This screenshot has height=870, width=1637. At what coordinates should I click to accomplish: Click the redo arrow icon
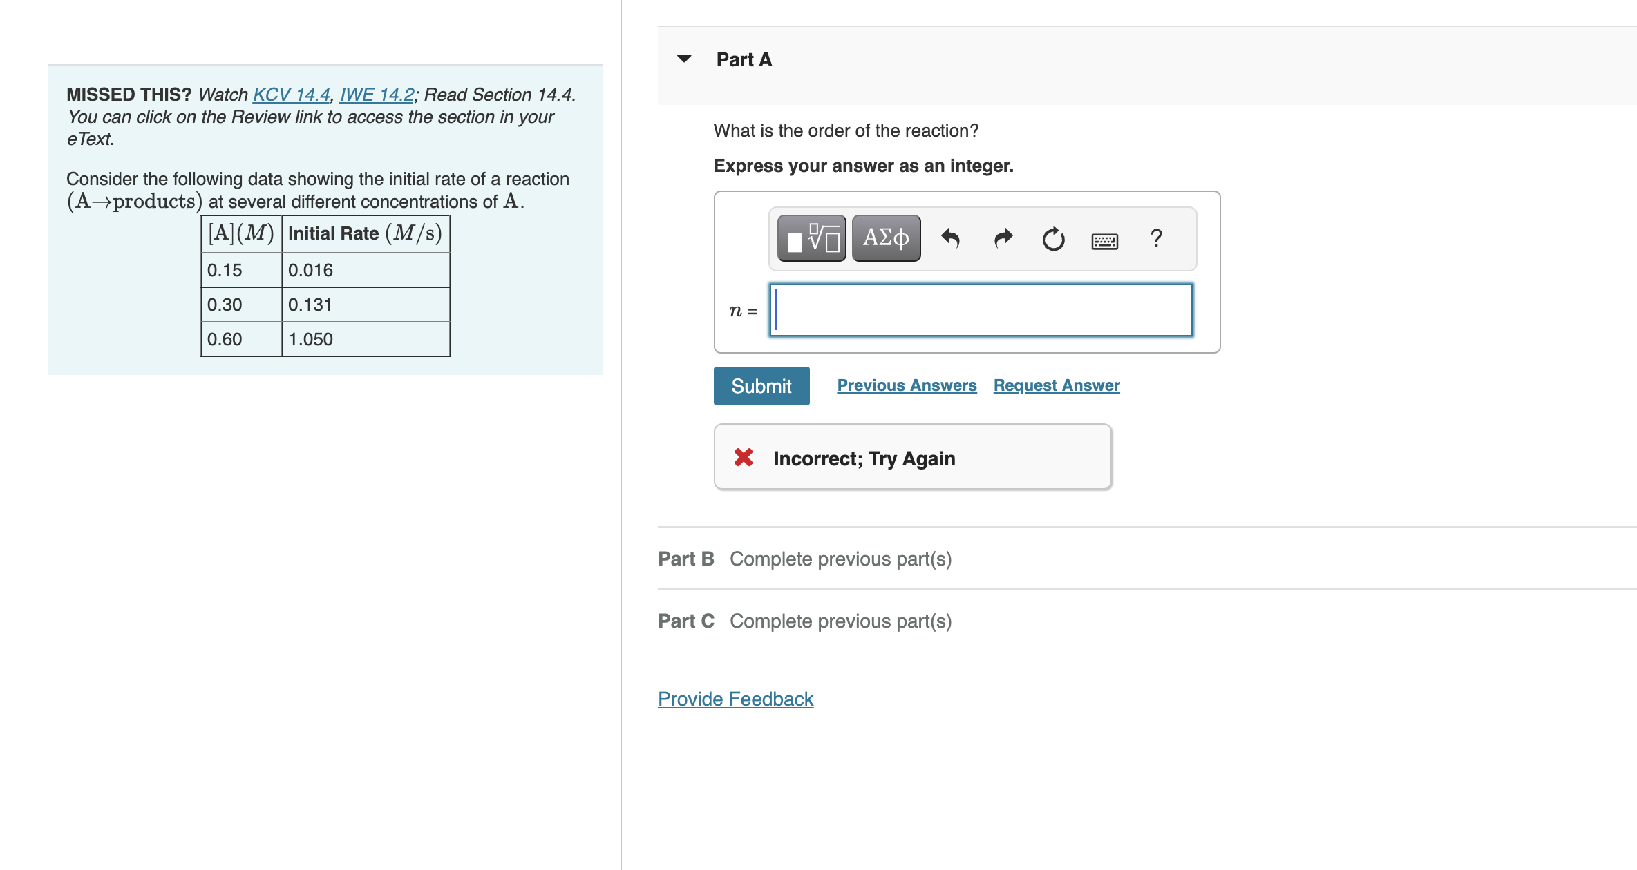click(x=1003, y=239)
